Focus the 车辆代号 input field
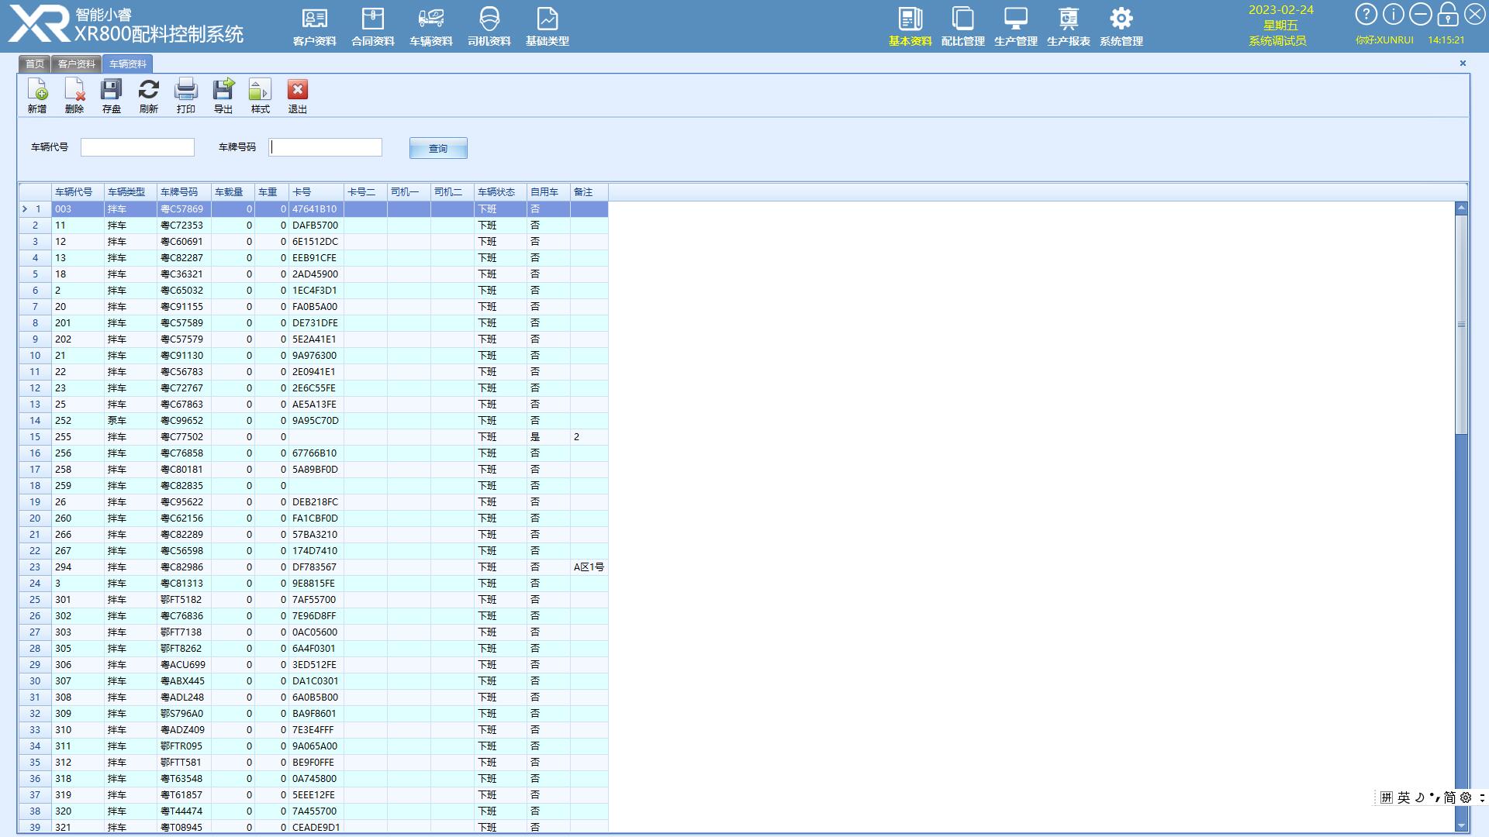Image resolution: width=1489 pixels, height=837 pixels. click(137, 147)
